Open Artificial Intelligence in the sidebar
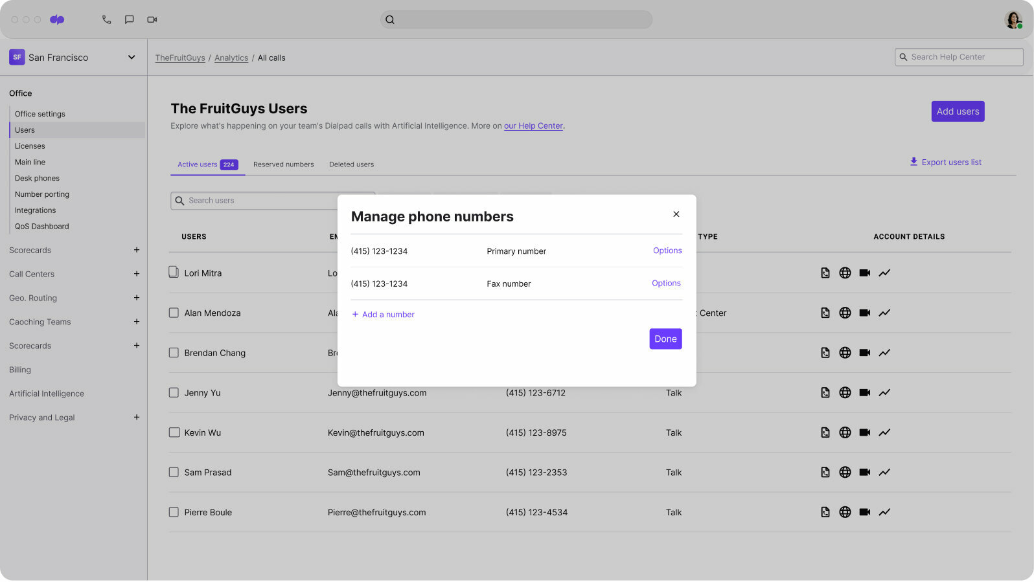The height and width of the screenshot is (582, 1034). point(47,394)
